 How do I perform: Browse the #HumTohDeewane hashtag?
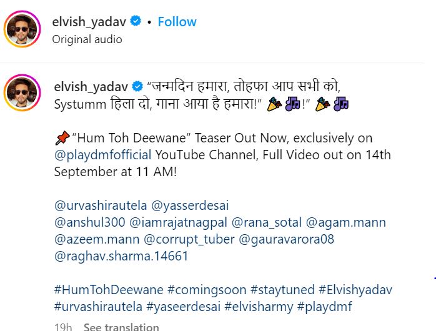click(109, 290)
